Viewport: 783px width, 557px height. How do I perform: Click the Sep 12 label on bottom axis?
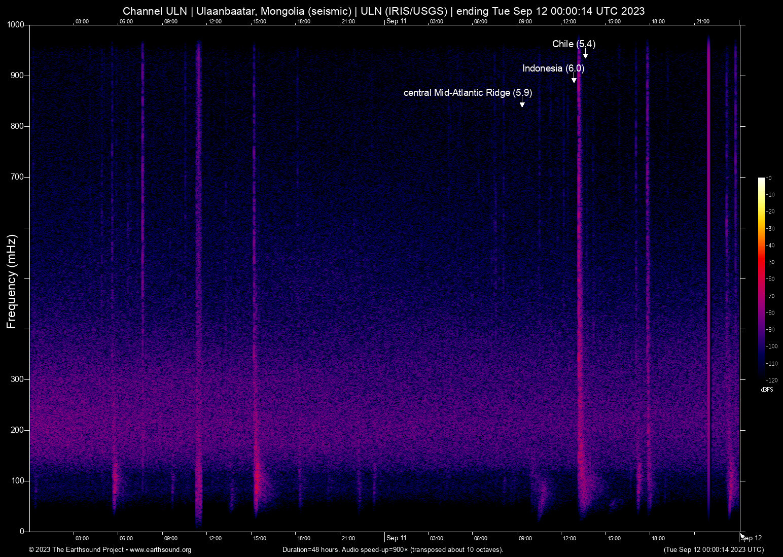pos(752,538)
